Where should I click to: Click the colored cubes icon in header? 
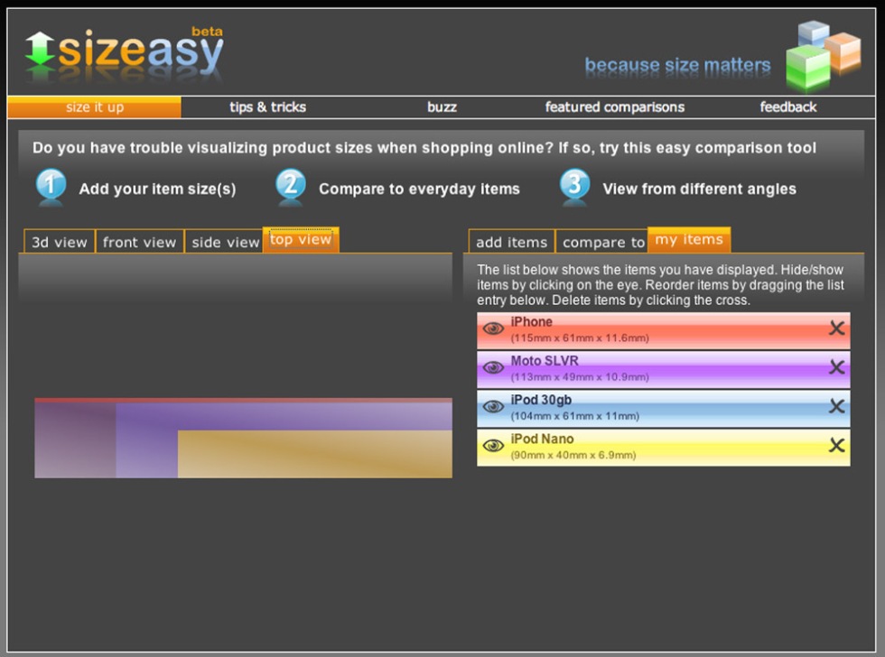(822, 54)
